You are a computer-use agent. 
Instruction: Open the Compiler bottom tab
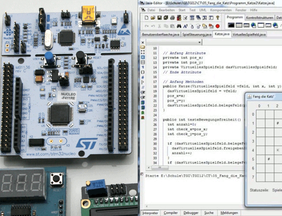[170, 213]
